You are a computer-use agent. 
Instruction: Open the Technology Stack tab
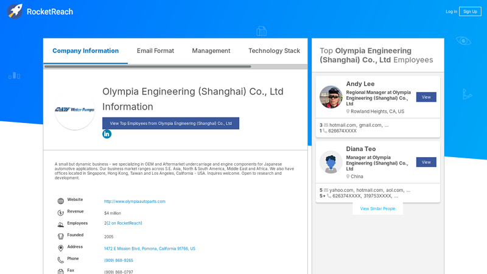[x=275, y=51]
